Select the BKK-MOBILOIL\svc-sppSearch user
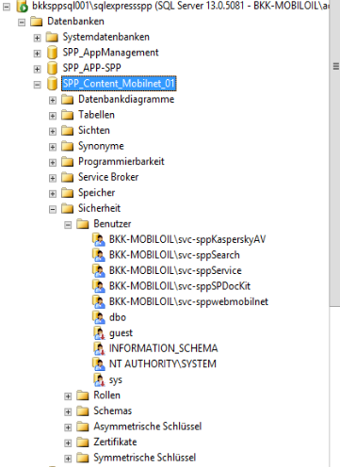 pyautogui.click(x=174, y=255)
